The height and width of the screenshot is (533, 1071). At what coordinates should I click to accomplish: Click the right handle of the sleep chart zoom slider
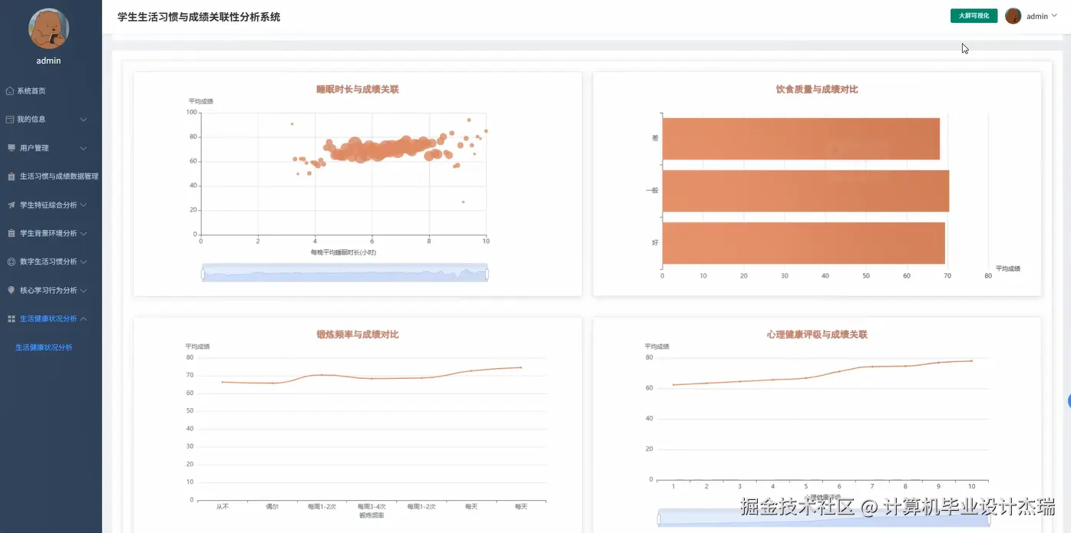click(487, 273)
